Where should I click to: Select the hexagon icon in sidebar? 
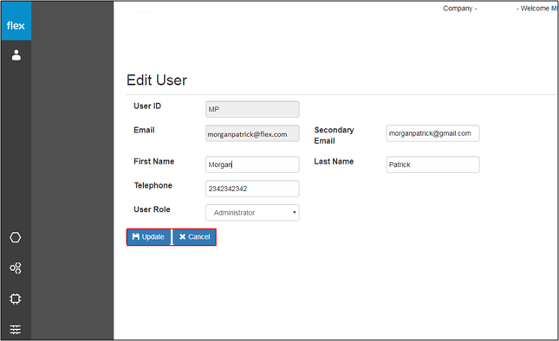(x=16, y=237)
